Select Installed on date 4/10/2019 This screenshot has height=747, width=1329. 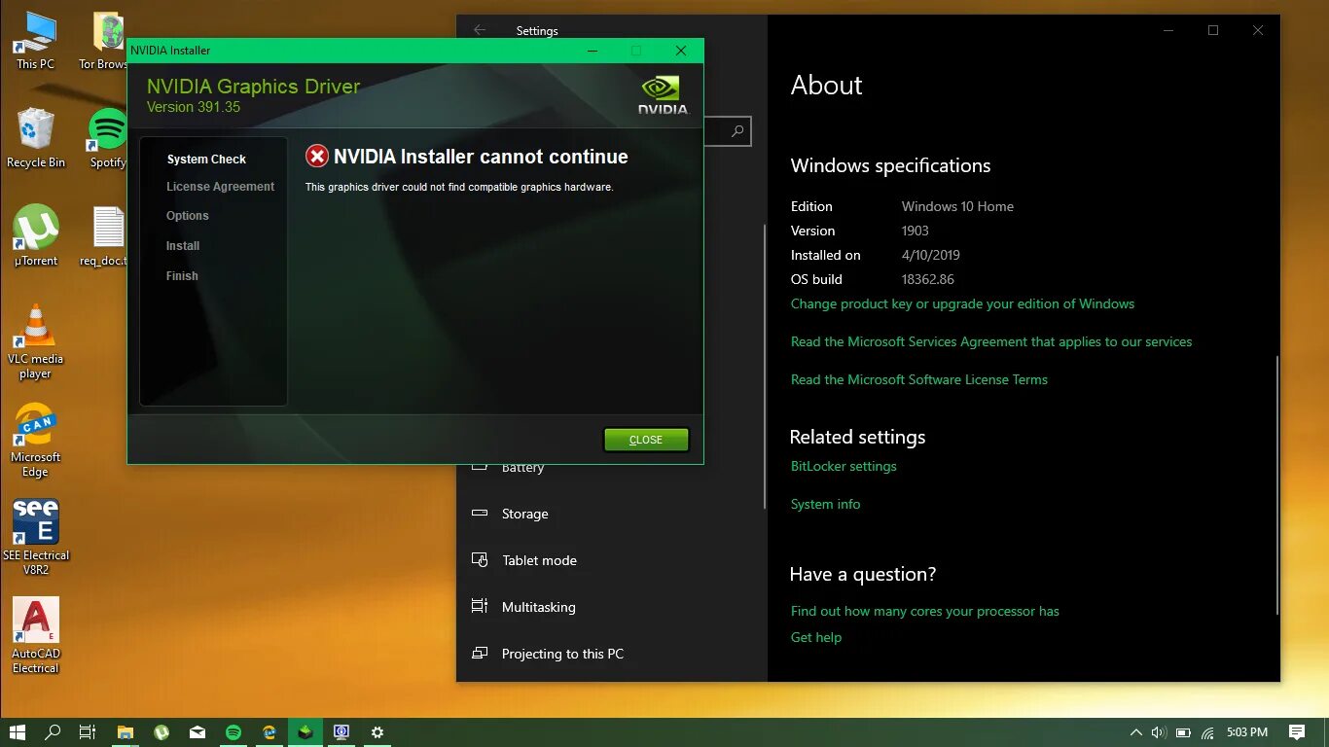tap(930, 255)
